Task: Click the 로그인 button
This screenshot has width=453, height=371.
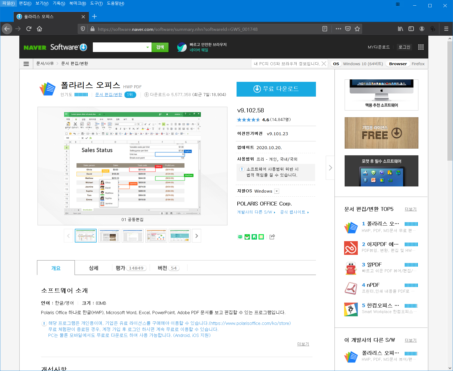Action: click(x=404, y=47)
